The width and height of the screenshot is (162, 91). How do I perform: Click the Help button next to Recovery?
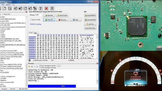pyautogui.click(x=75, y=20)
